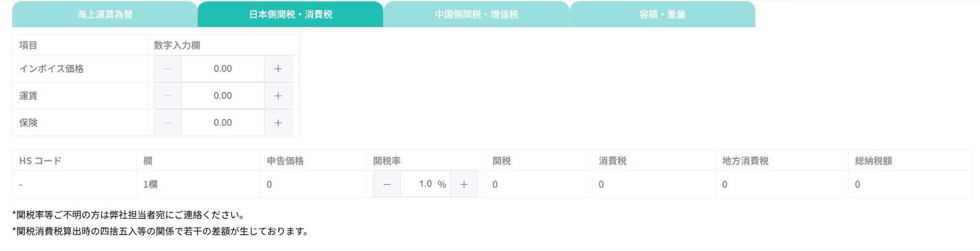The height and width of the screenshot is (251, 980).
Task: Click the 欄 column header
Action: tap(198, 160)
